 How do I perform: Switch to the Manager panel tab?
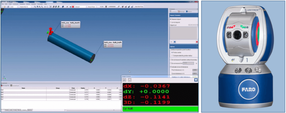(181, 11)
